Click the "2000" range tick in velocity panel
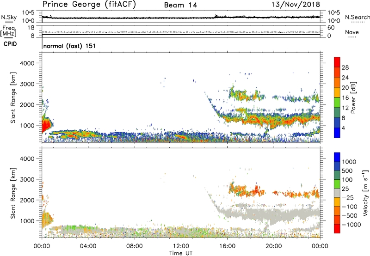 [27, 200]
